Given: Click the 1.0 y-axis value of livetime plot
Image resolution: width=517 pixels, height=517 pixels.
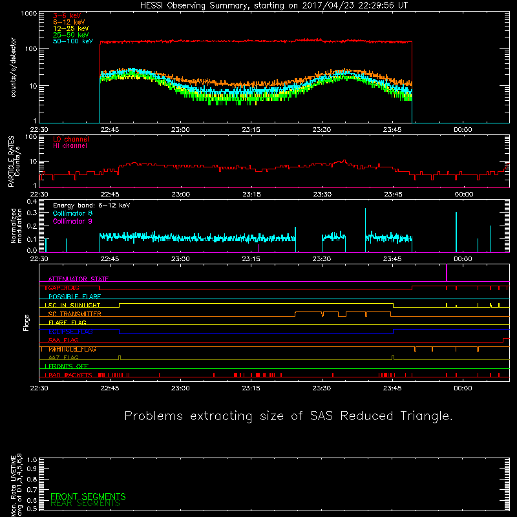Looking at the screenshot, I should (x=32, y=460).
